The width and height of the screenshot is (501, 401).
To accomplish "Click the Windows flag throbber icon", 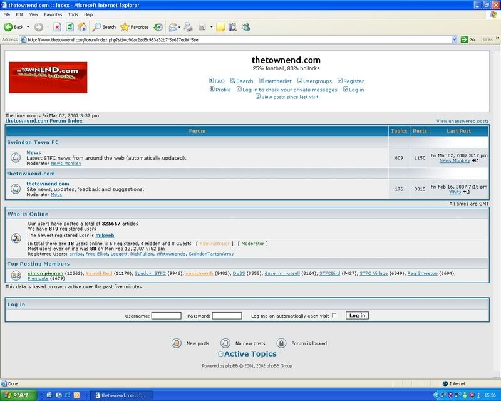I will (493, 14).
